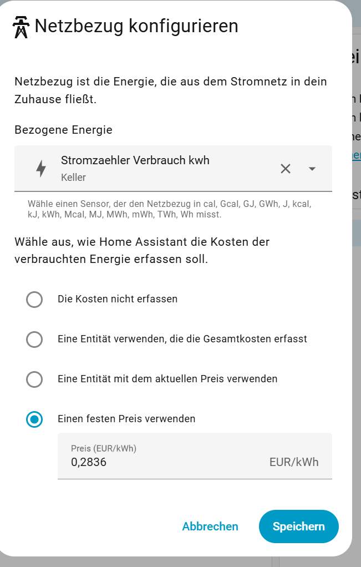Screen dimensions: 361x567
Task: Choose the Gesamtkosten entity radio option
Action: pos(34,340)
